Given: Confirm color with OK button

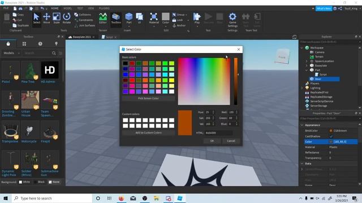Looking at the screenshot, I should coord(212,141).
